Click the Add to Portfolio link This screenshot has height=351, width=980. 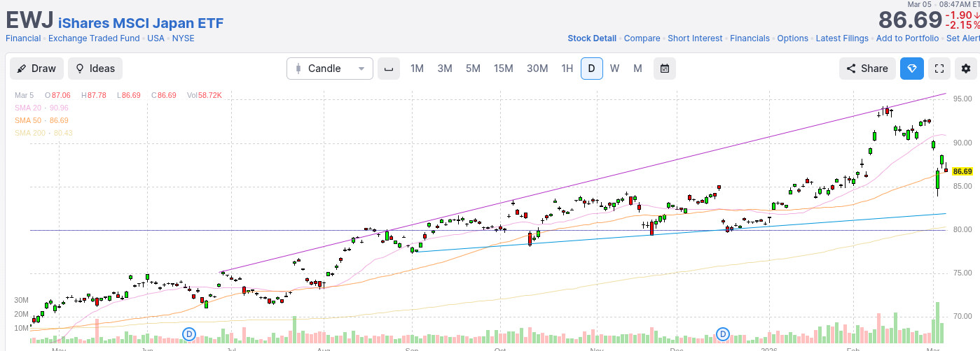pos(907,38)
